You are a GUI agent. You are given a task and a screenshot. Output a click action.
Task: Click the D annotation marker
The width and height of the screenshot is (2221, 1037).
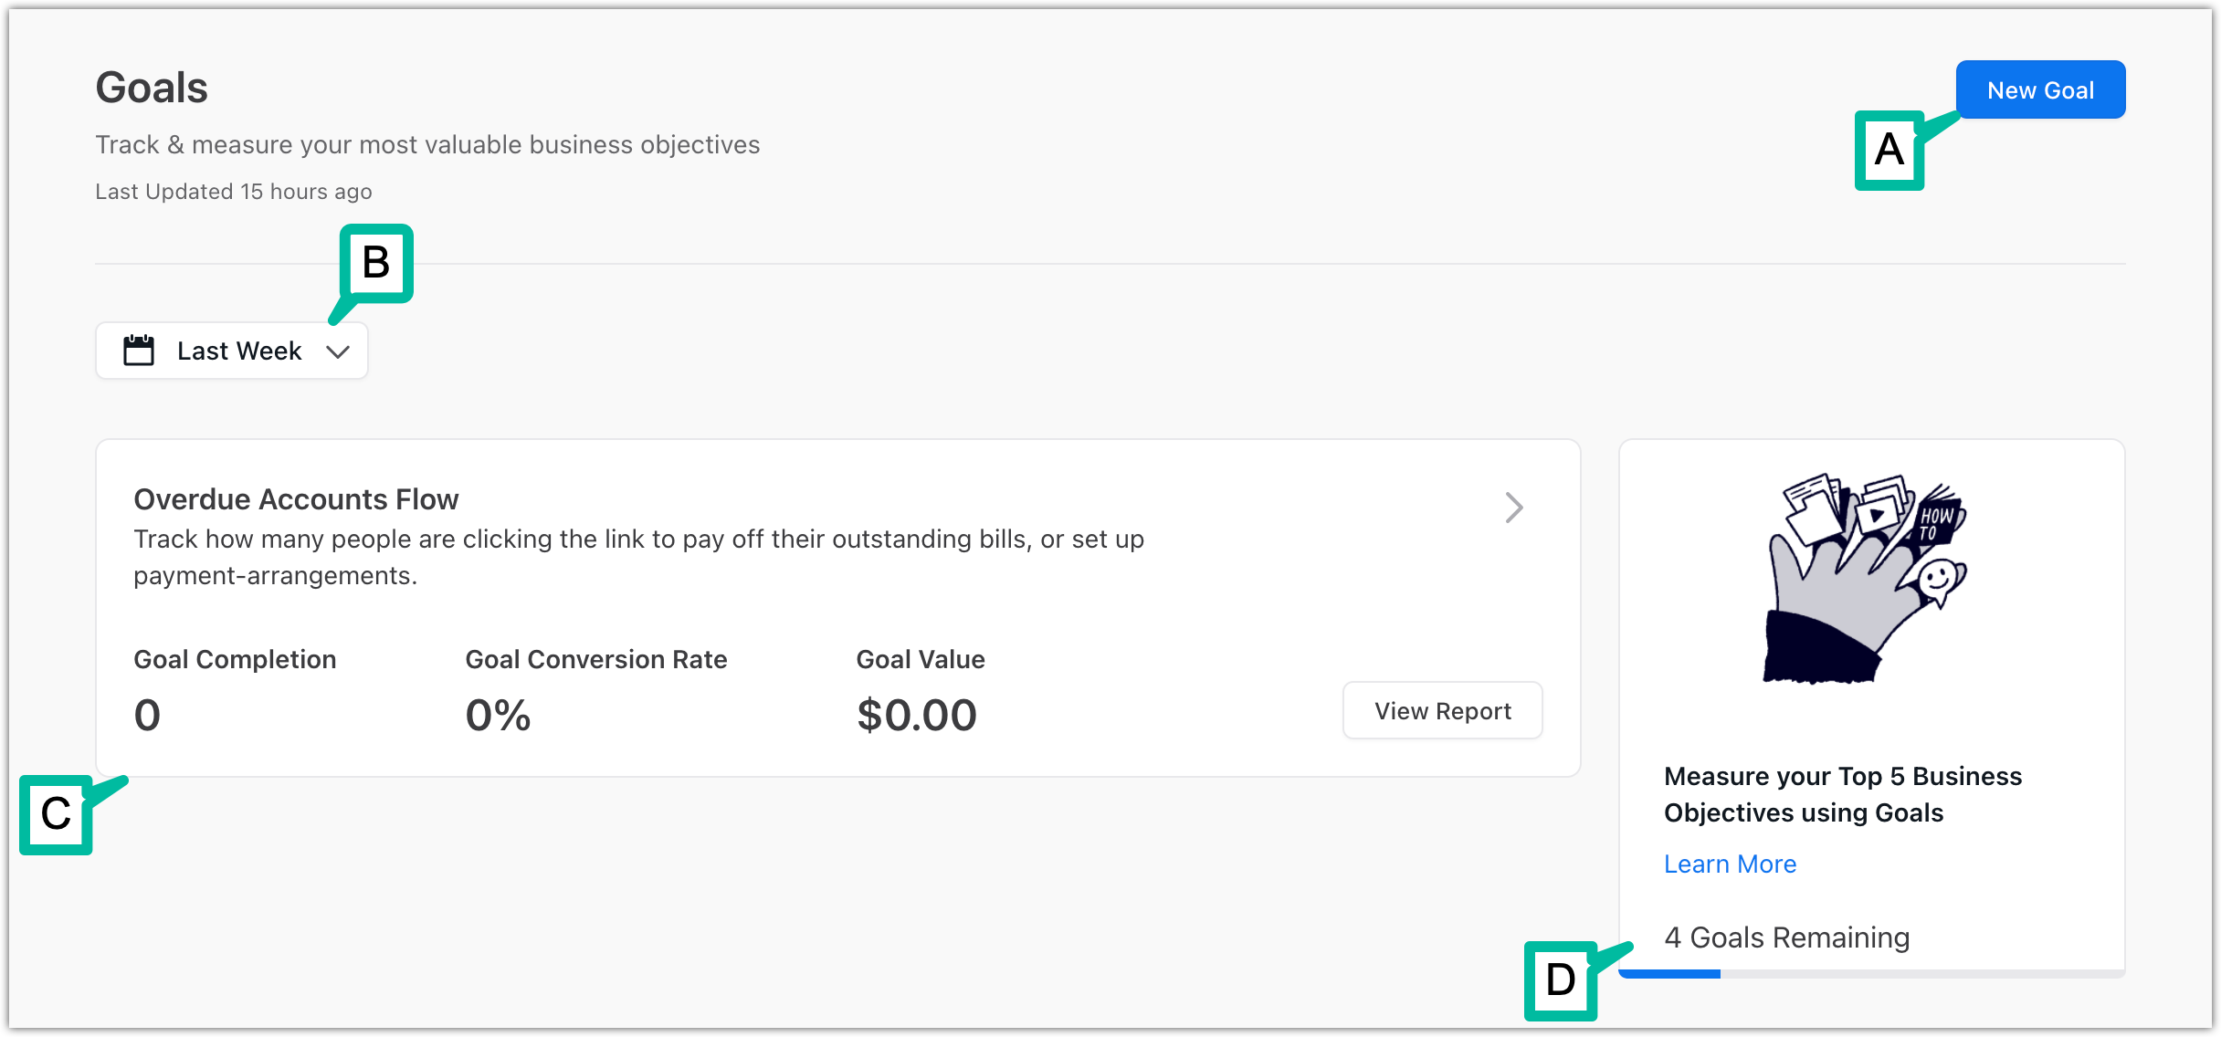tap(1560, 980)
